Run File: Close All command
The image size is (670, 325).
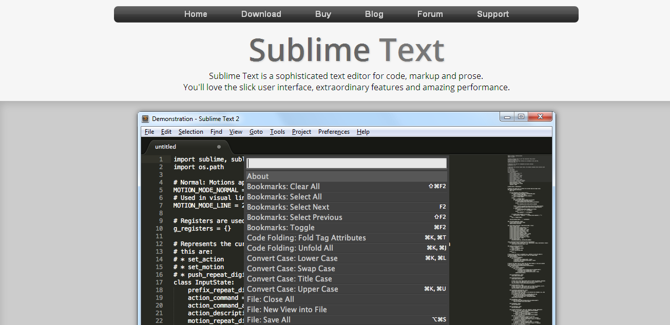[347, 299]
